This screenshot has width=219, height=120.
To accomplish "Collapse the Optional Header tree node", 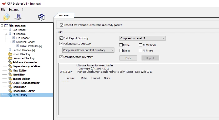I will [x=10, y=42].
